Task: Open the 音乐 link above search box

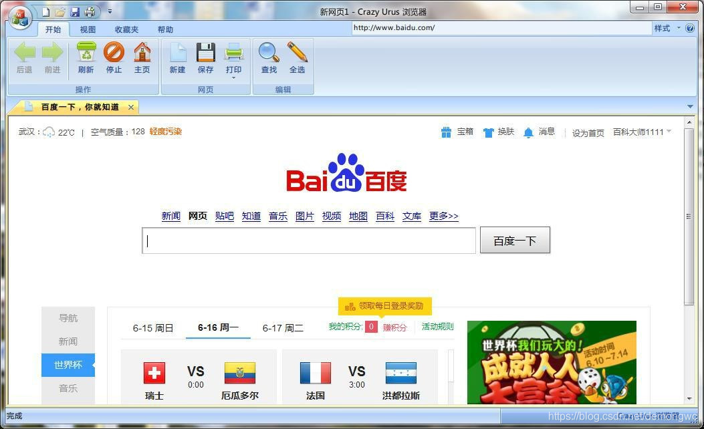Action: pyautogui.click(x=278, y=216)
